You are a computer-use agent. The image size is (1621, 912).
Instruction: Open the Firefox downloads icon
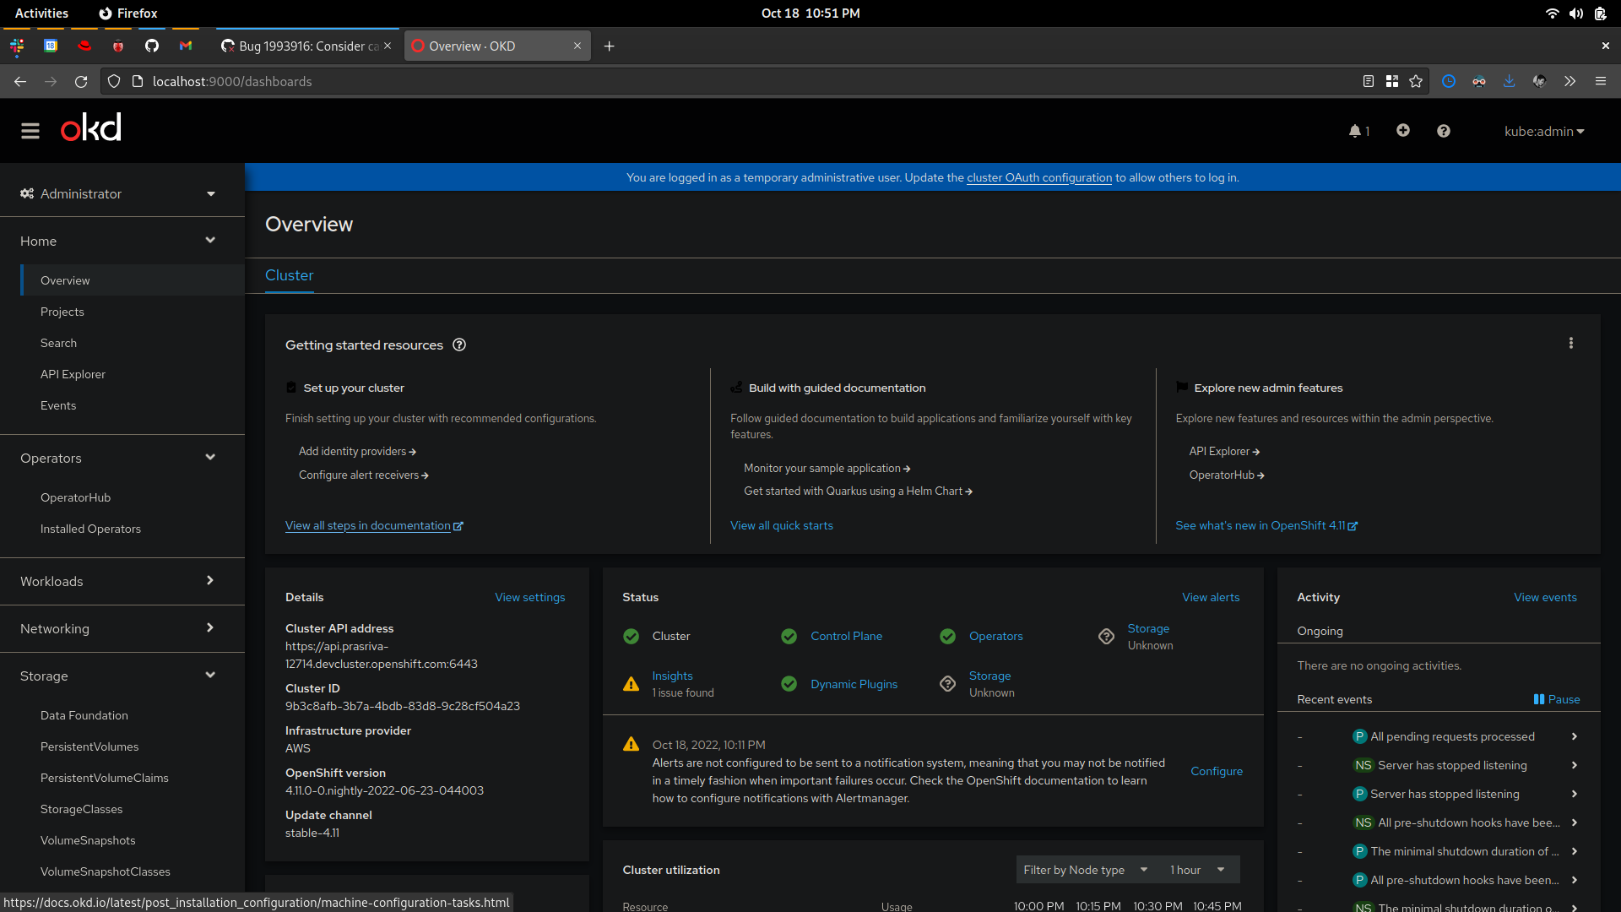(1509, 81)
